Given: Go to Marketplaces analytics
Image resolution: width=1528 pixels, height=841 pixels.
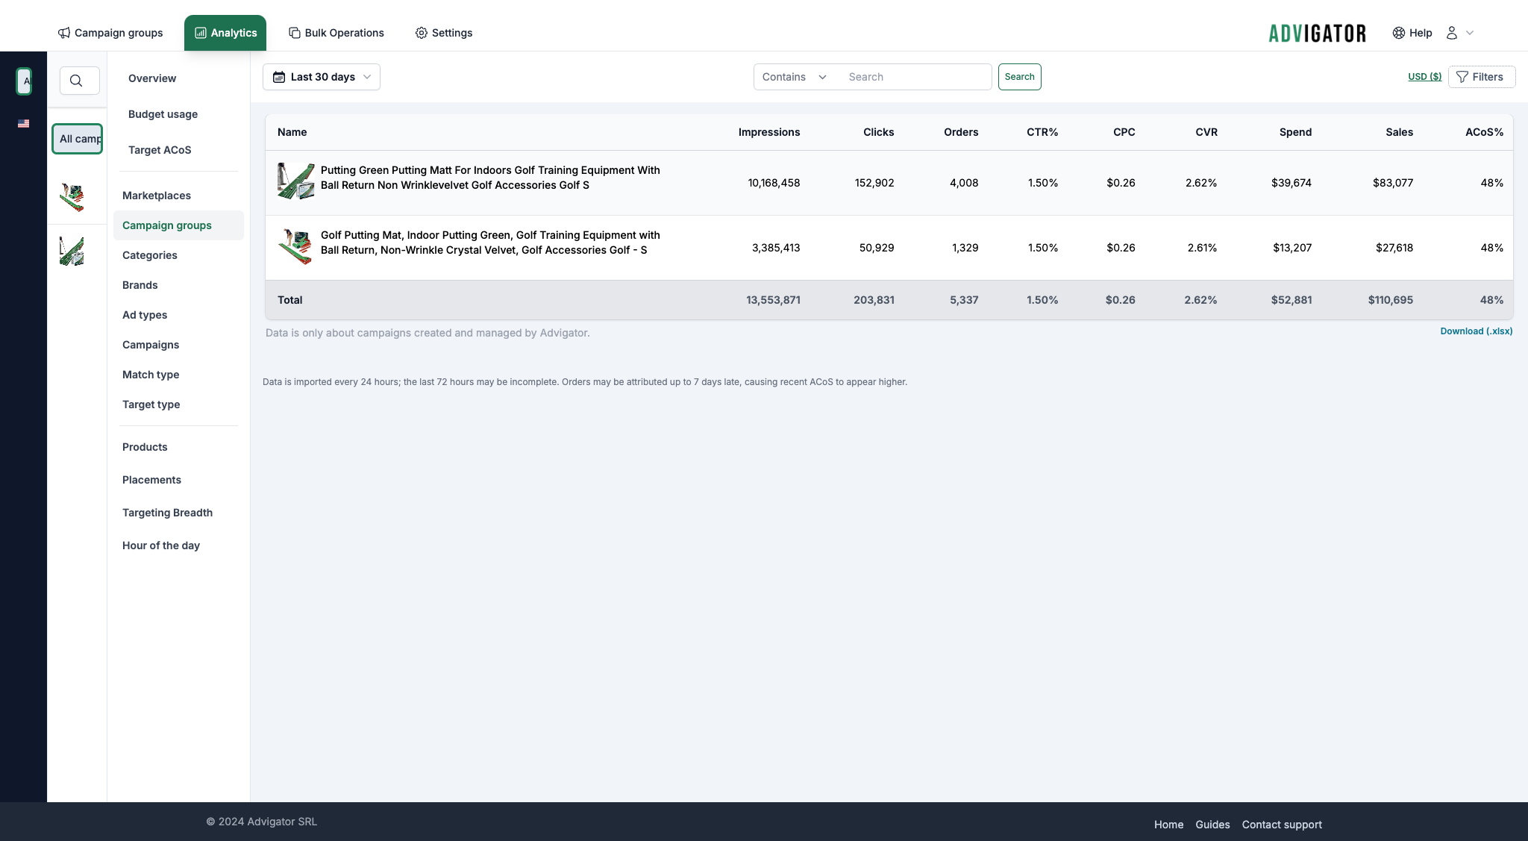Looking at the screenshot, I should point(157,196).
